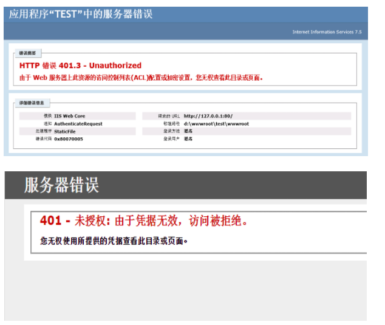Click the error code 0x80070005 value
Viewport: 385px width, 325px height.
(x=69, y=139)
